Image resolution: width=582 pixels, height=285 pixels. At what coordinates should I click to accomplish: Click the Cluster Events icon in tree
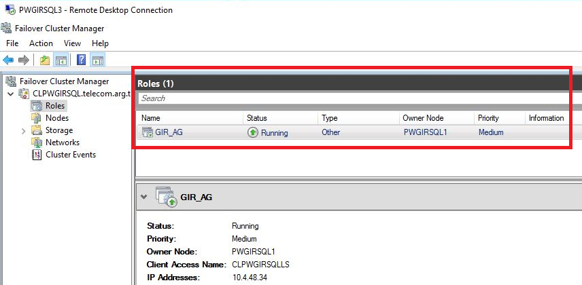pyautogui.click(x=37, y=155)
